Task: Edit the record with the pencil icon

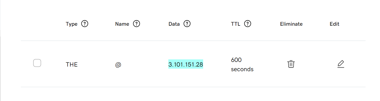Action: coord(341,64)
